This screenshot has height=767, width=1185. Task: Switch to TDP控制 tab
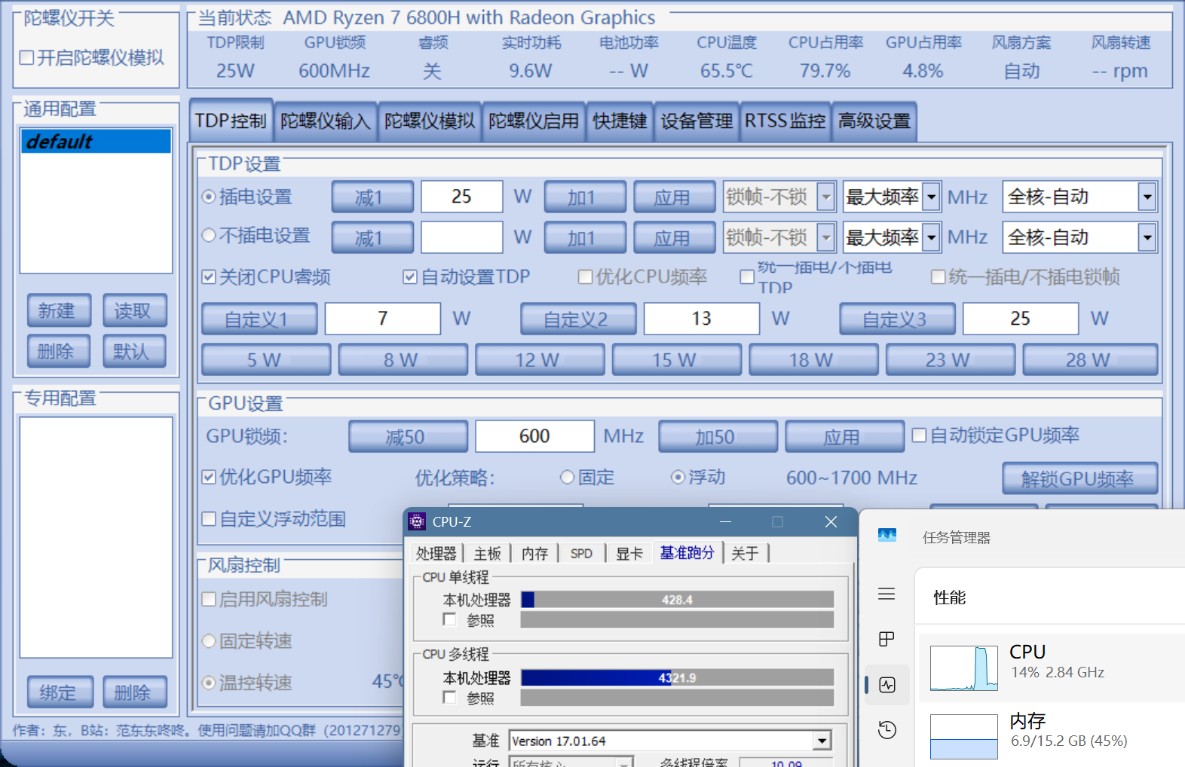point(231,121)
